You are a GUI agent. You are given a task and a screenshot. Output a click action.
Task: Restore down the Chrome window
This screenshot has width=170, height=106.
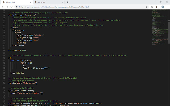tap(161, 2)
